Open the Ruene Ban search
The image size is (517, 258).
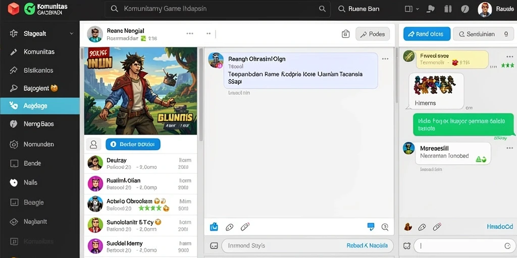(x=359, y=9)
